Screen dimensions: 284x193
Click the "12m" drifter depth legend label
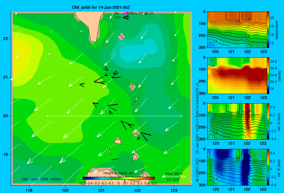click(117, 17)
